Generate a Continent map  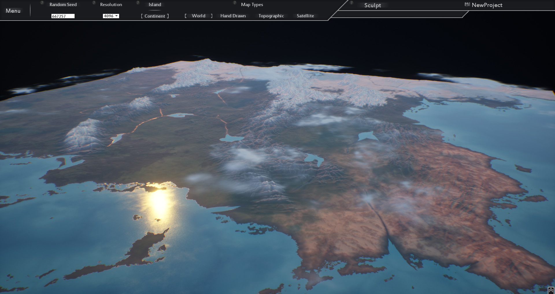155,16
